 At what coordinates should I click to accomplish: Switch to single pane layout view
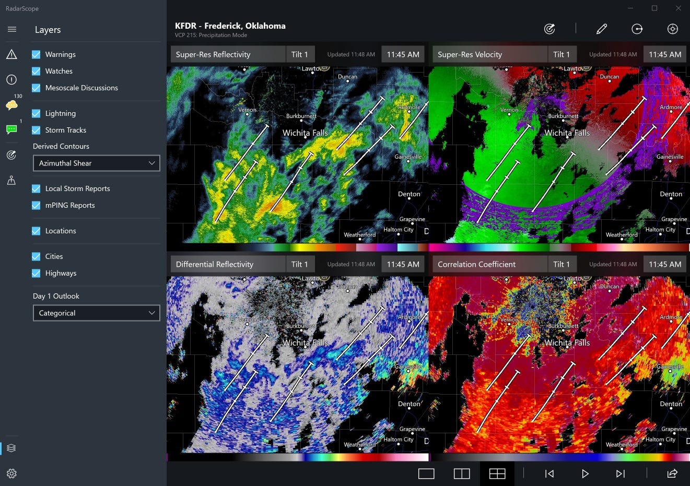pyautogui.click(x=426, y=473)
